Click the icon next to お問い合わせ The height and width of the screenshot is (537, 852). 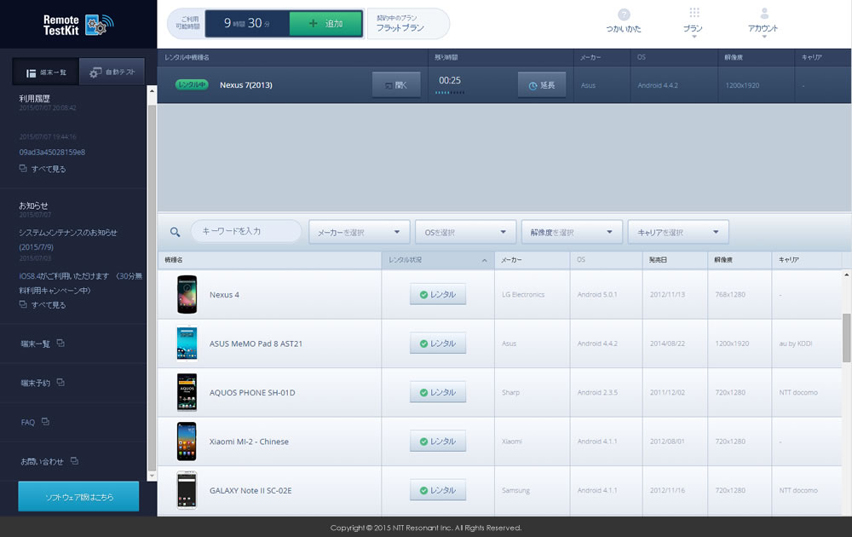click(x=75, y=461)
